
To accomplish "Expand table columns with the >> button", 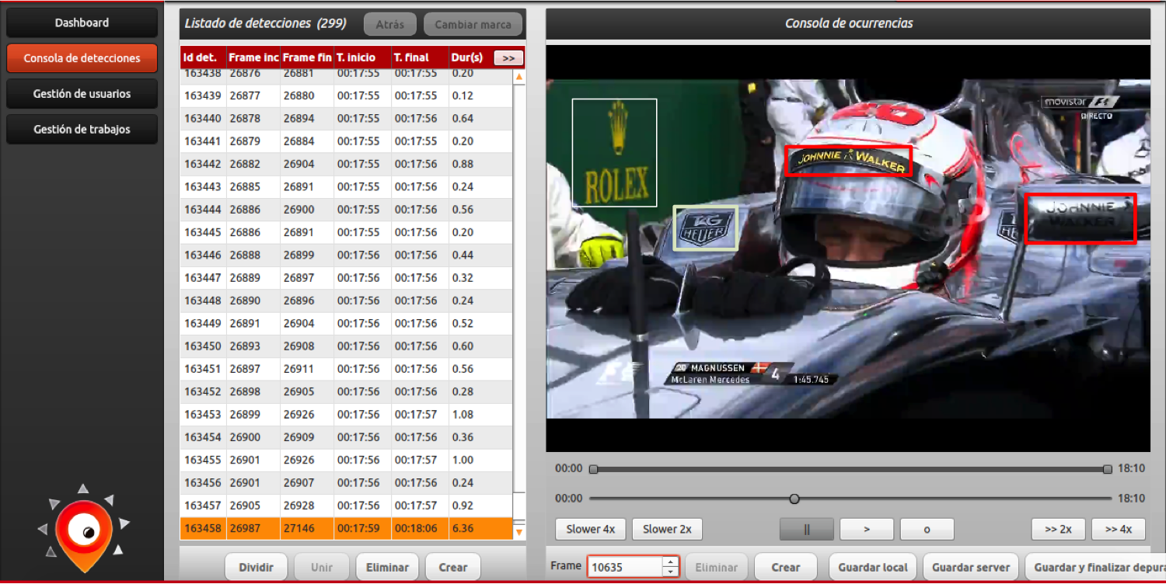I will 509,58.
